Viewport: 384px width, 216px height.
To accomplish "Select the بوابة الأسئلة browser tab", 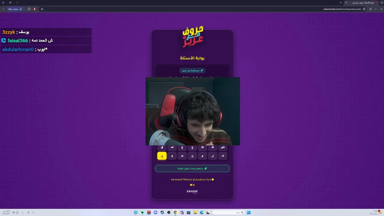I will pos(361,3).
